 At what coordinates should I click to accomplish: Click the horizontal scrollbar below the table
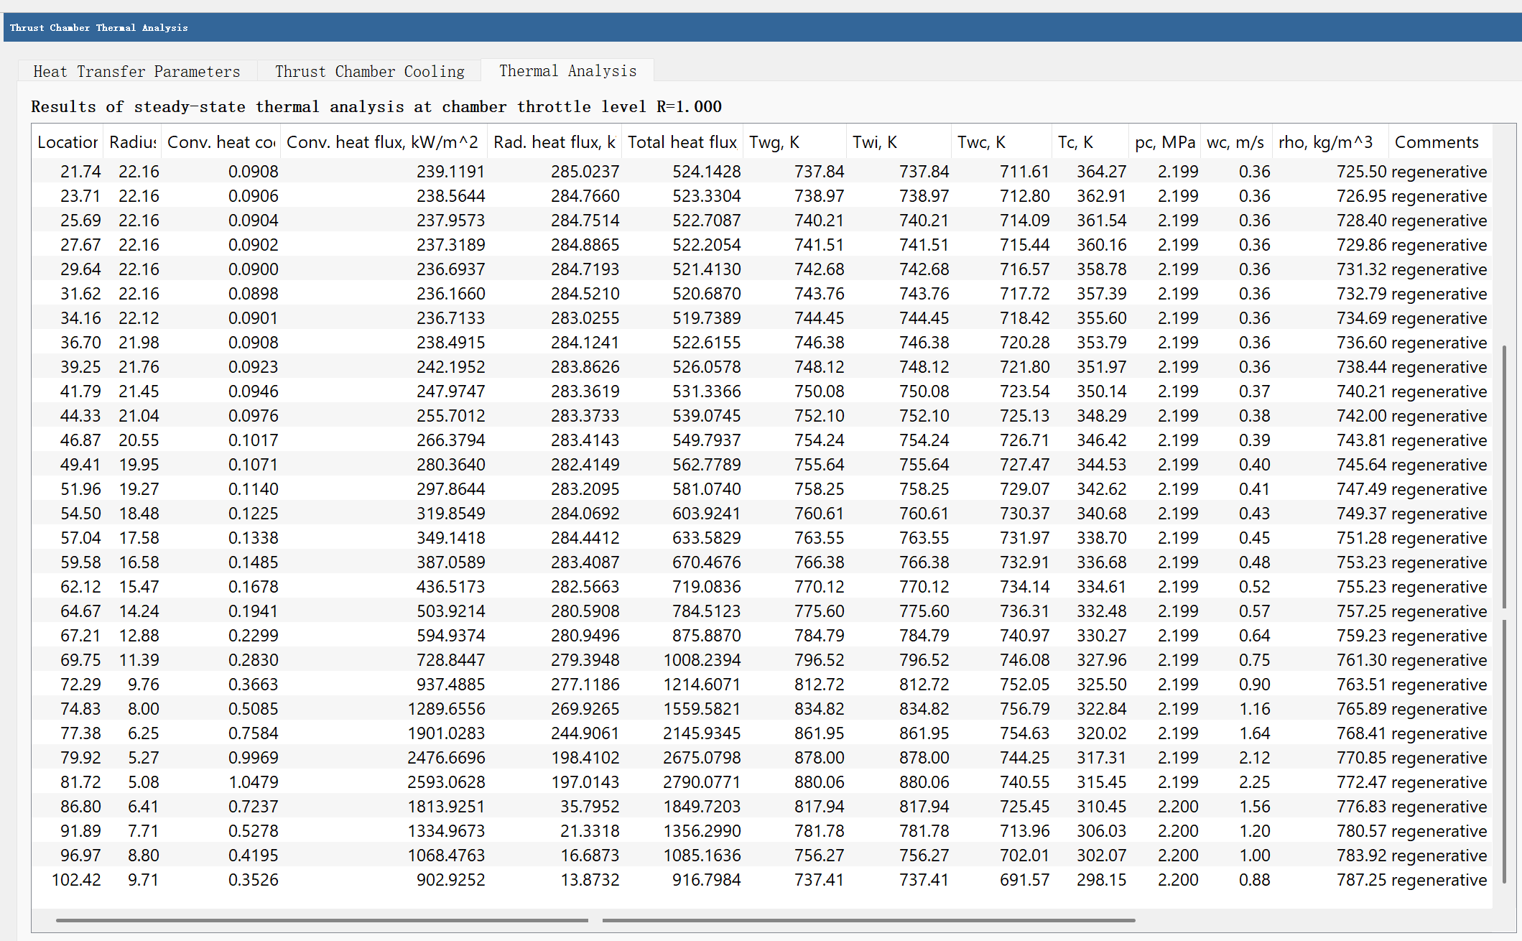(322, 920)
